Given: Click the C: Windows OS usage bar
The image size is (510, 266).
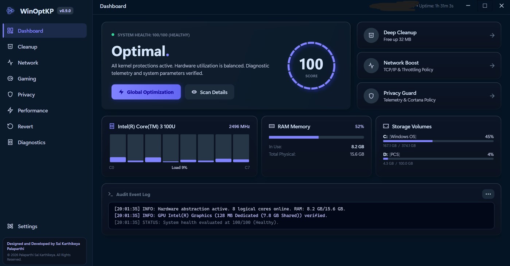Looking at the screenshot, I should [x=438, y=141].
